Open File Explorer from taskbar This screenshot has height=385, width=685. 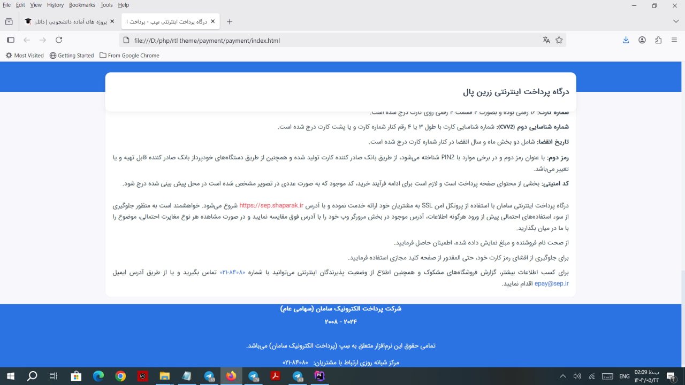tap(164, 376)
